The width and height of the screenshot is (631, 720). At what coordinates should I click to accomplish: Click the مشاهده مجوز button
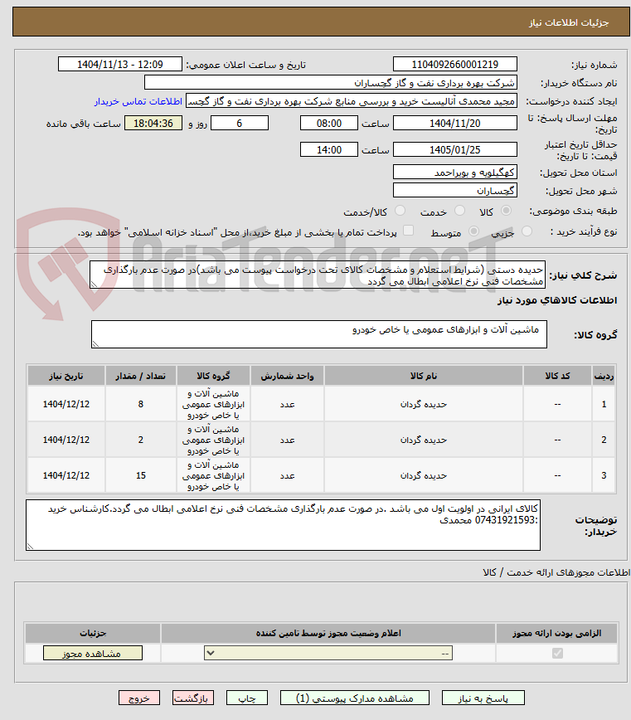(93, 653)
